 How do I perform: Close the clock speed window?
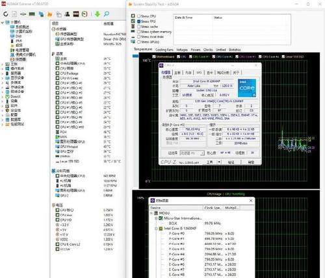[251, 201]
